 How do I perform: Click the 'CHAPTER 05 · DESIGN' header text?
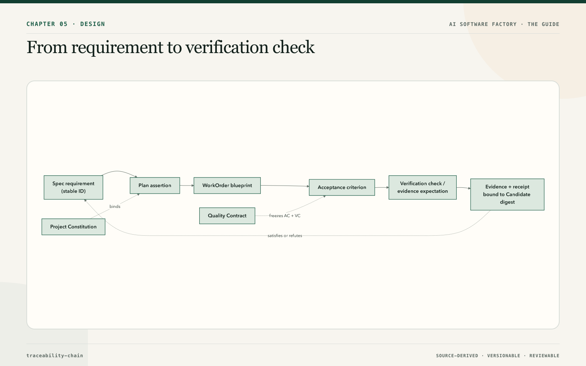[66, 24]
